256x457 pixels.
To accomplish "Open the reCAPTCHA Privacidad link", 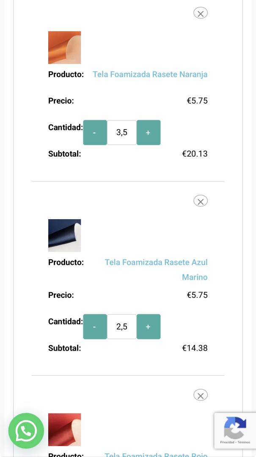I will (227, 442).
